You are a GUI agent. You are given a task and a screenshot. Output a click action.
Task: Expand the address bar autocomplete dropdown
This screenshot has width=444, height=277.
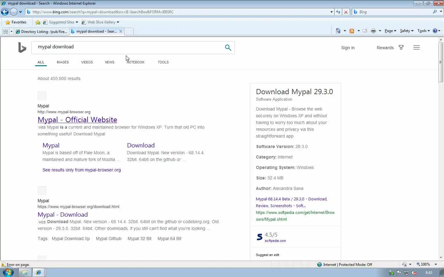pyautogui.click(x=331, y=12)
